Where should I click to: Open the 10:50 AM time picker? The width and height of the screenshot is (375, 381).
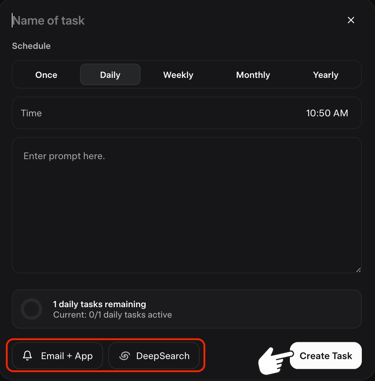pos(327,113)
